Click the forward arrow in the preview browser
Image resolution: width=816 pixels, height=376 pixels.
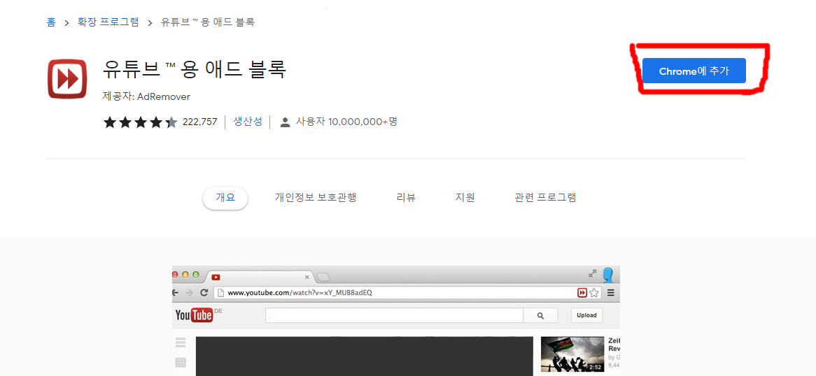[x=189, y=293]
